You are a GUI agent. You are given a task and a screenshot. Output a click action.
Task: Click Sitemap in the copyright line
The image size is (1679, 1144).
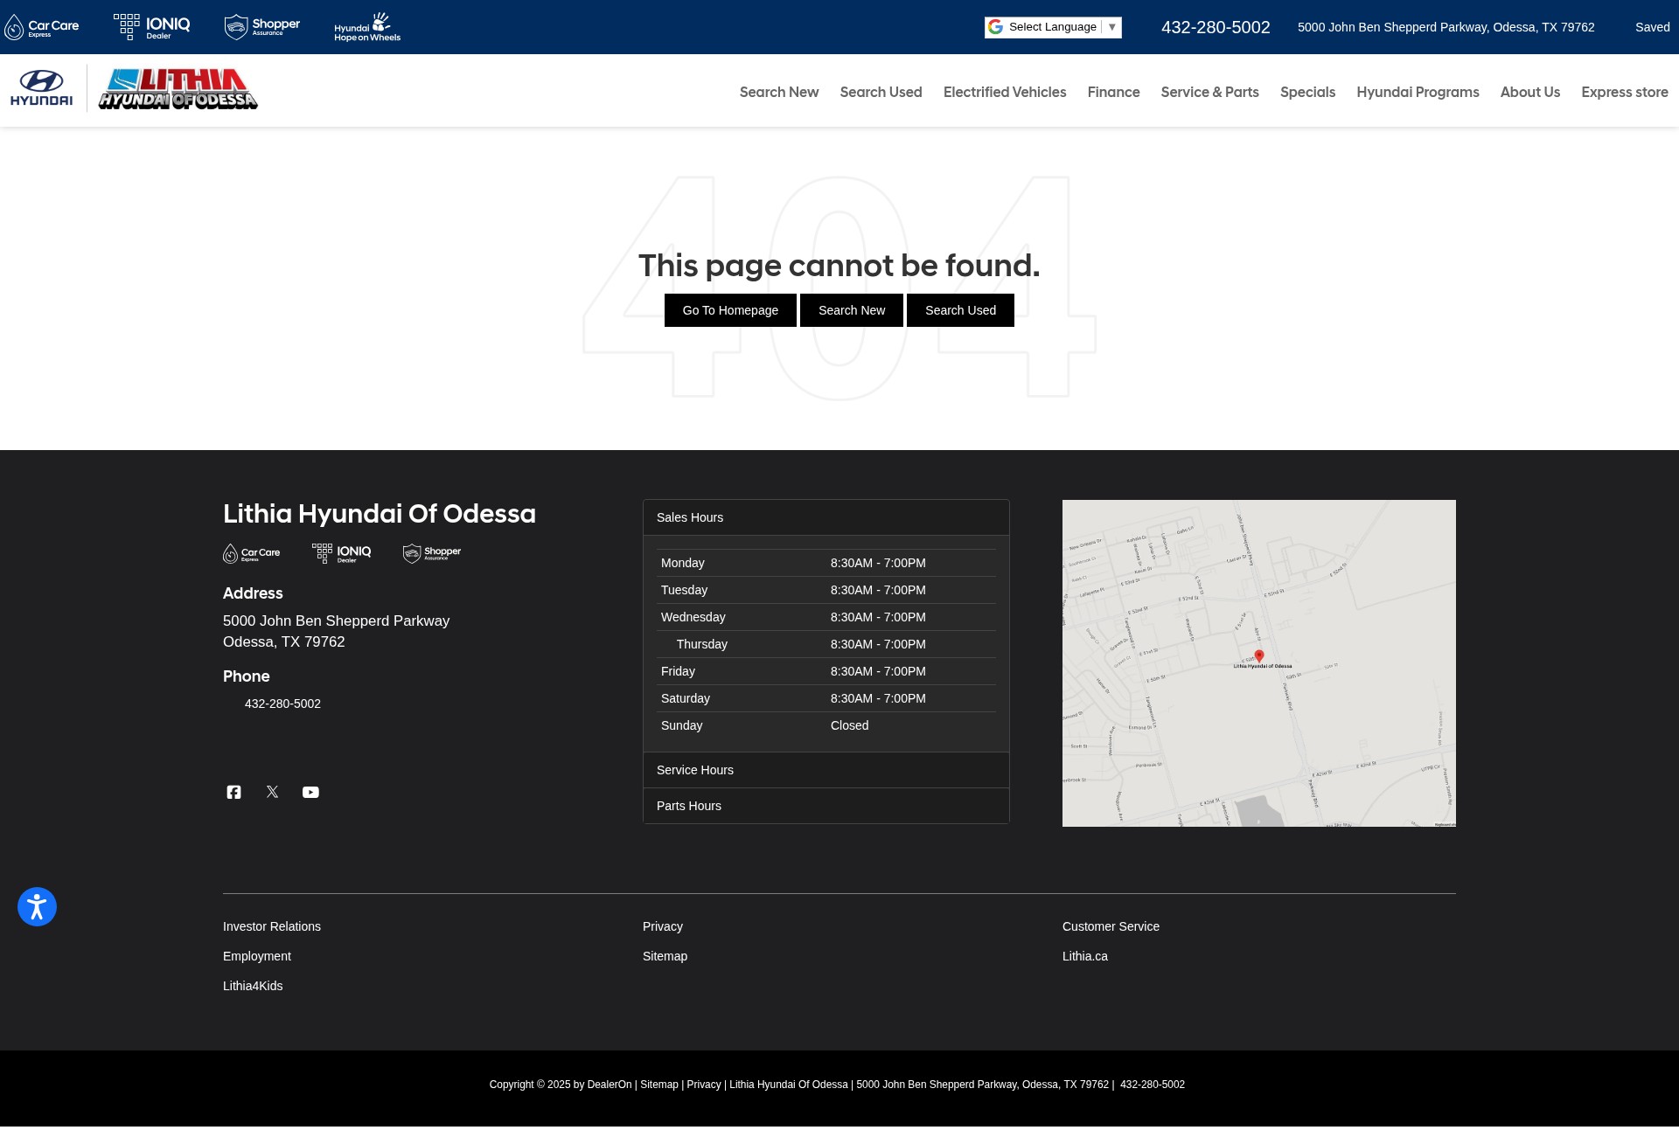(659, 1085)
